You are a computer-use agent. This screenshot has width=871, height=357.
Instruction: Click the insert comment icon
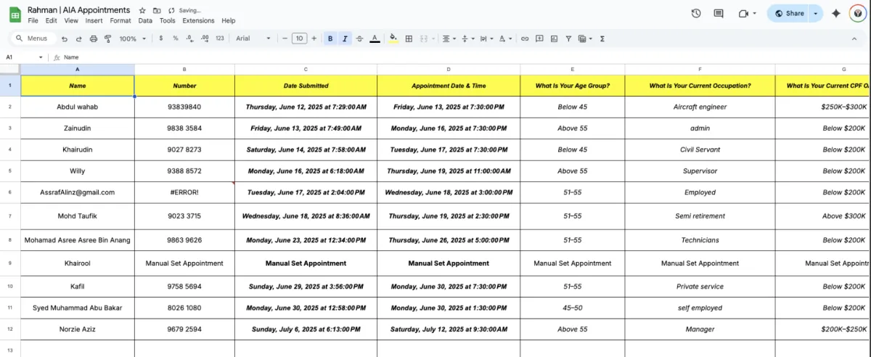540,38
